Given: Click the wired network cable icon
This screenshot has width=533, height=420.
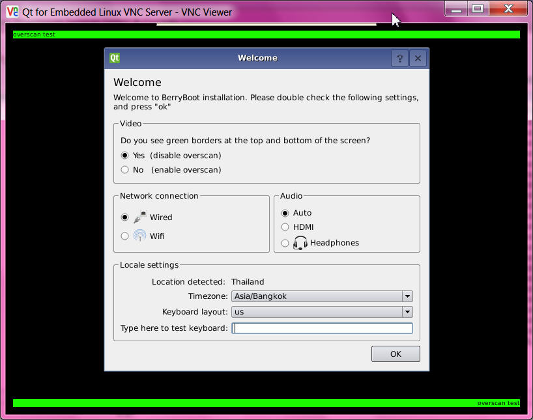Looking at the screenshot, I should 140,217.
